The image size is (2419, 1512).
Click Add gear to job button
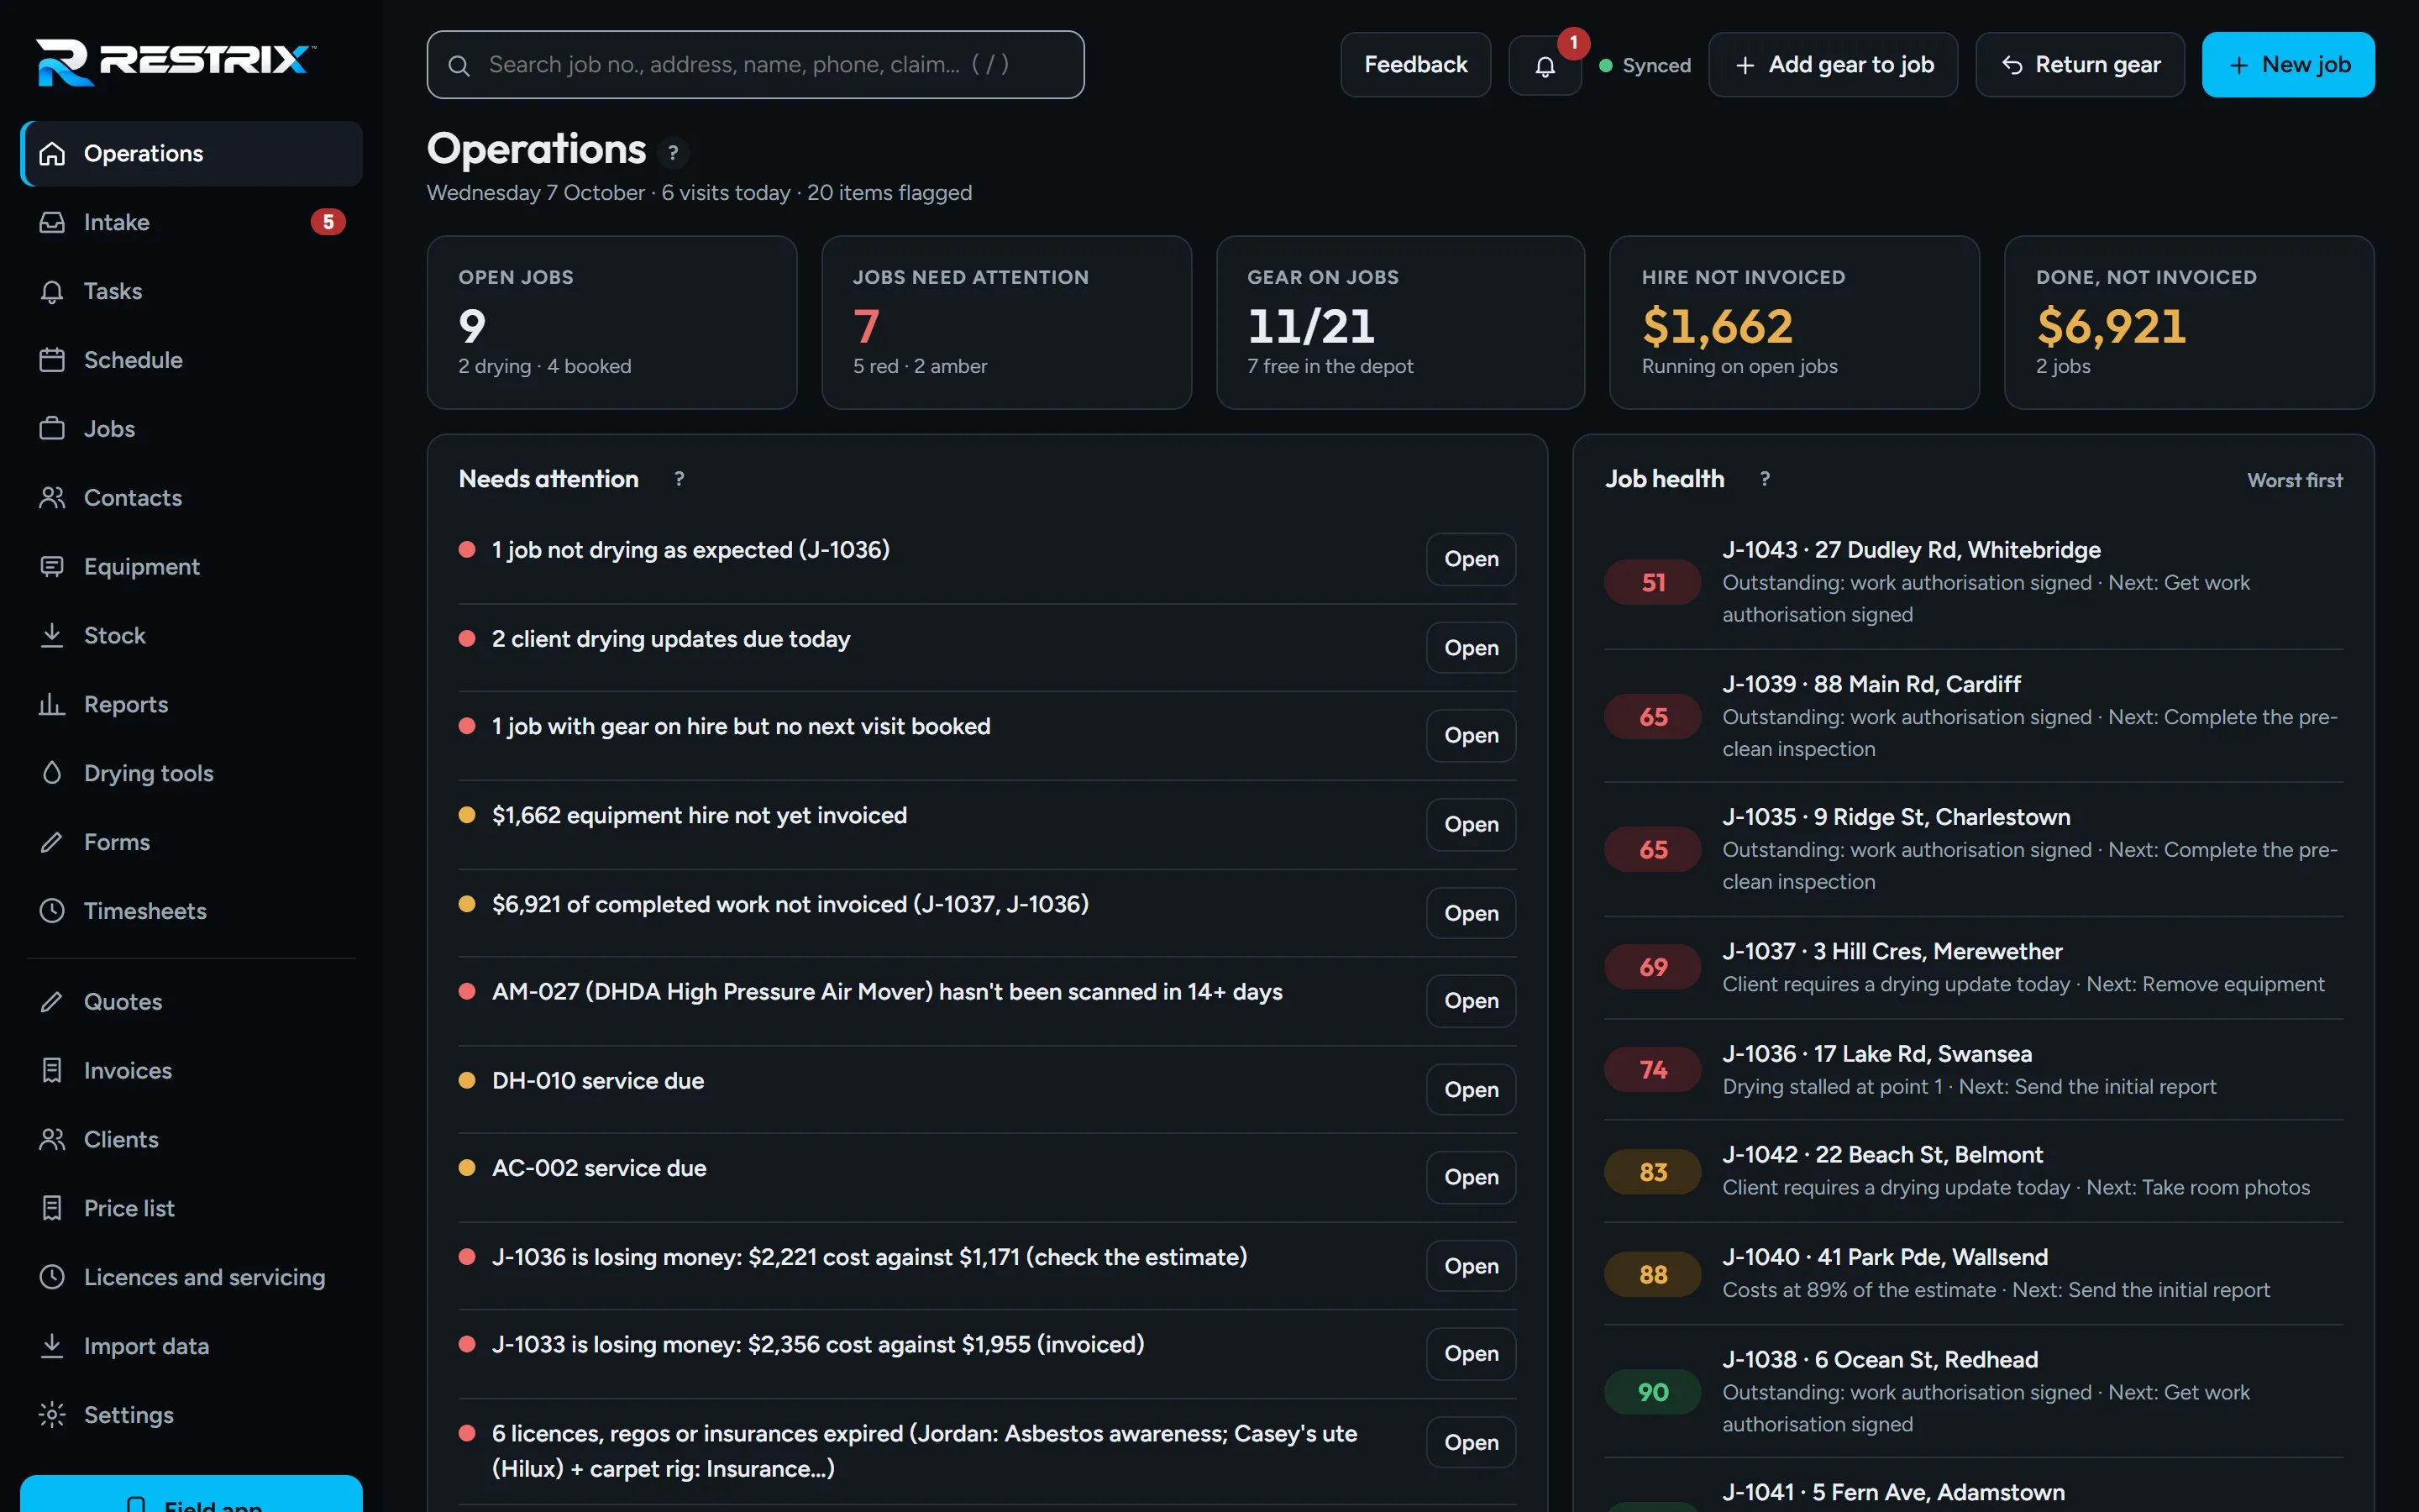pos(1834,65)
